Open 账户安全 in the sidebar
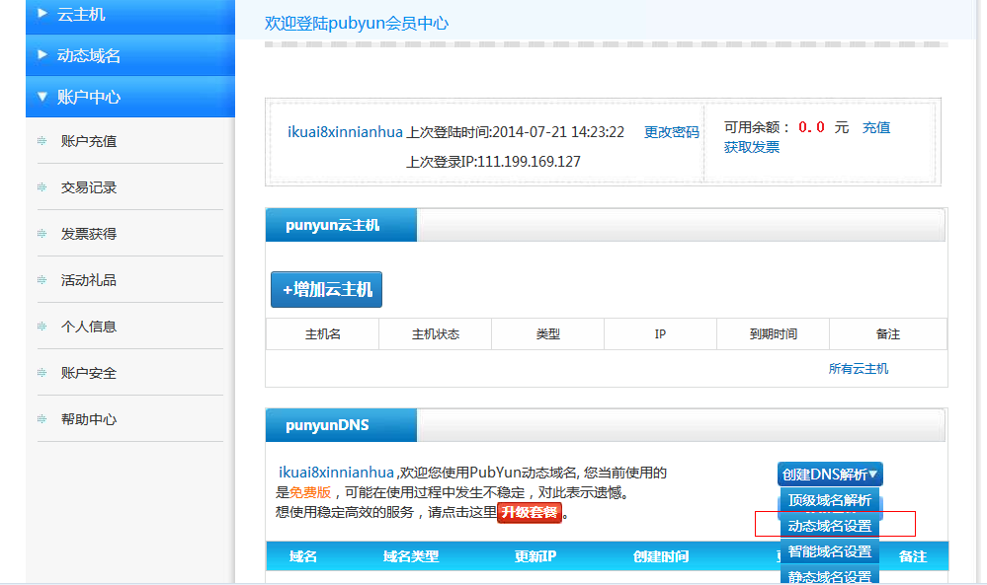The width and height of the screenshot is (987, 585). 89,373
